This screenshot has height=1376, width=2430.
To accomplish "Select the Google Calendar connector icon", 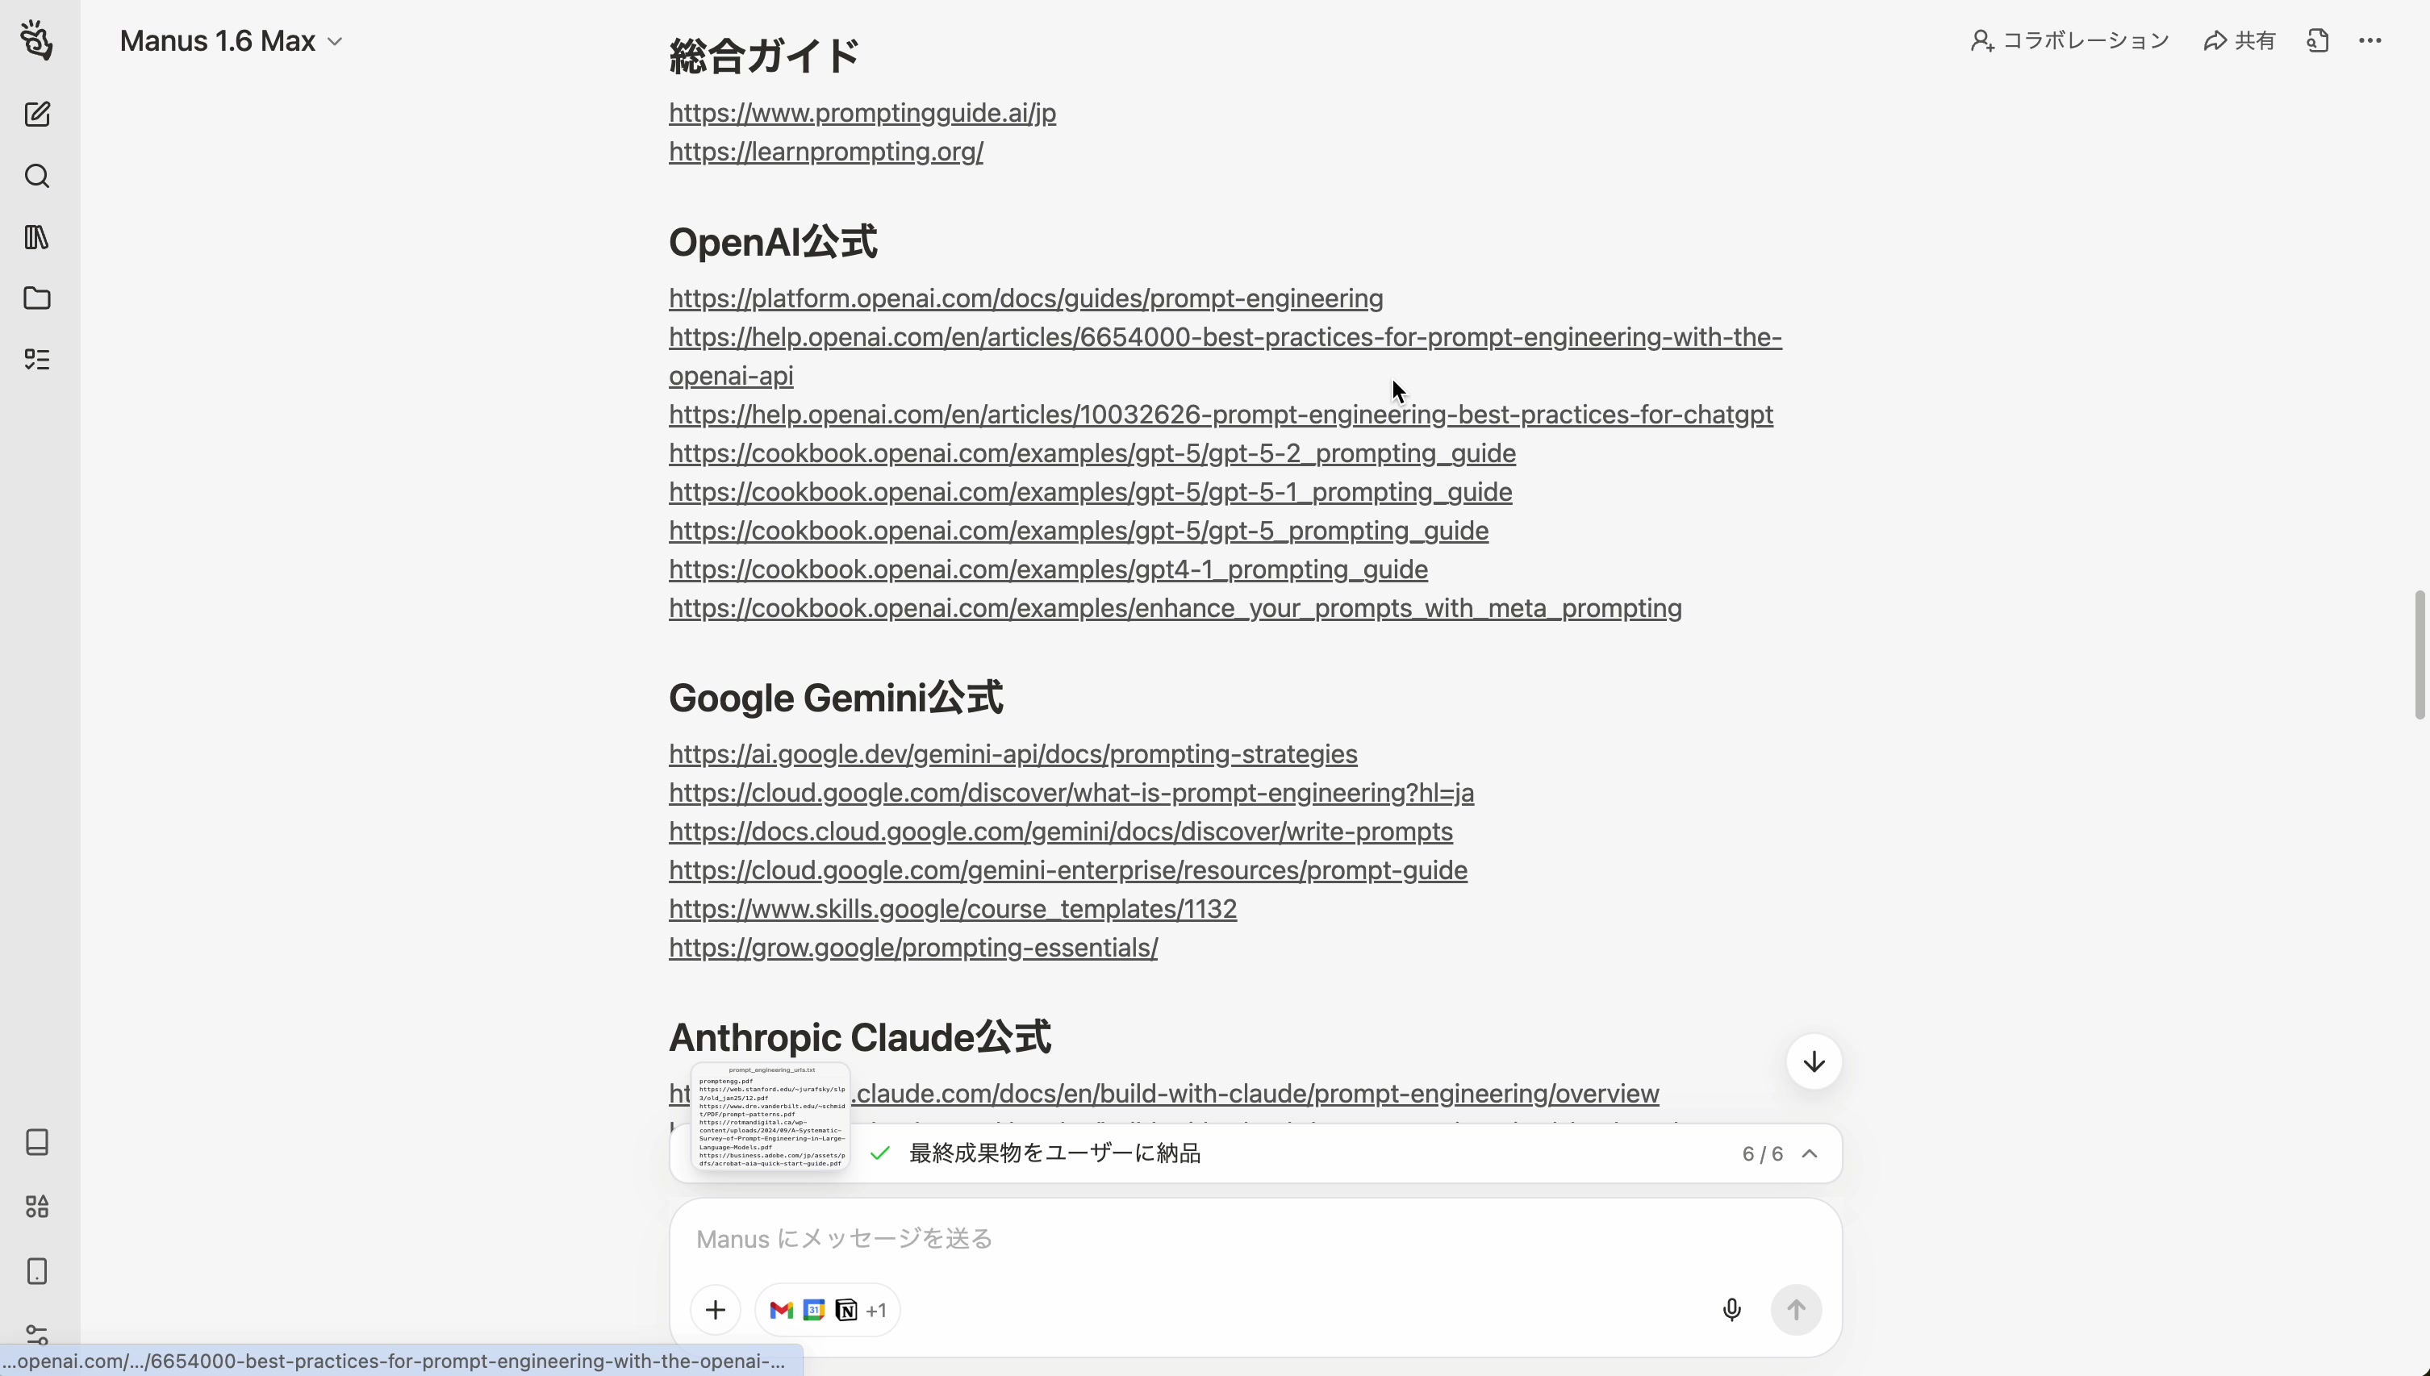I will pos(813,1310).
